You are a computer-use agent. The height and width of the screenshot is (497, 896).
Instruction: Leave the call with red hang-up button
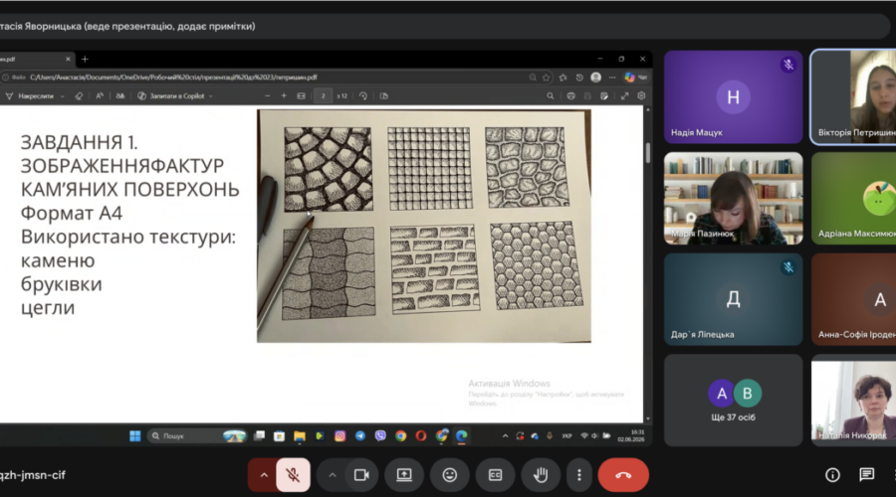(623, 475)
